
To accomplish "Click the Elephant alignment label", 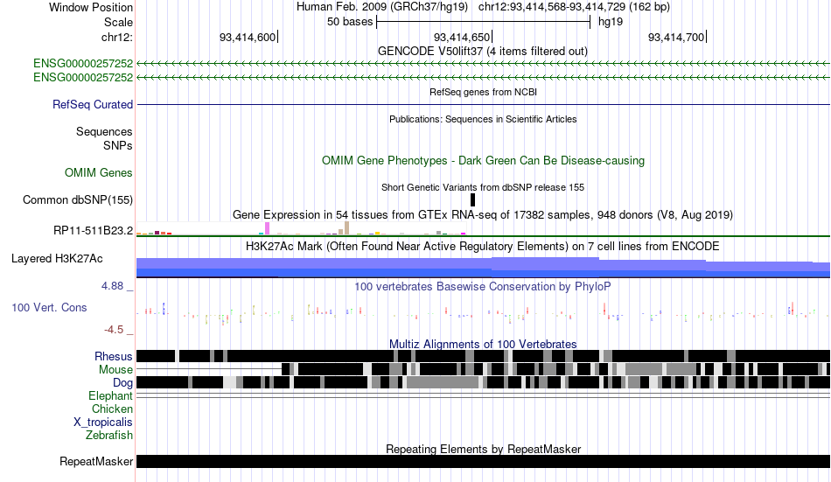I will [111, 396].
